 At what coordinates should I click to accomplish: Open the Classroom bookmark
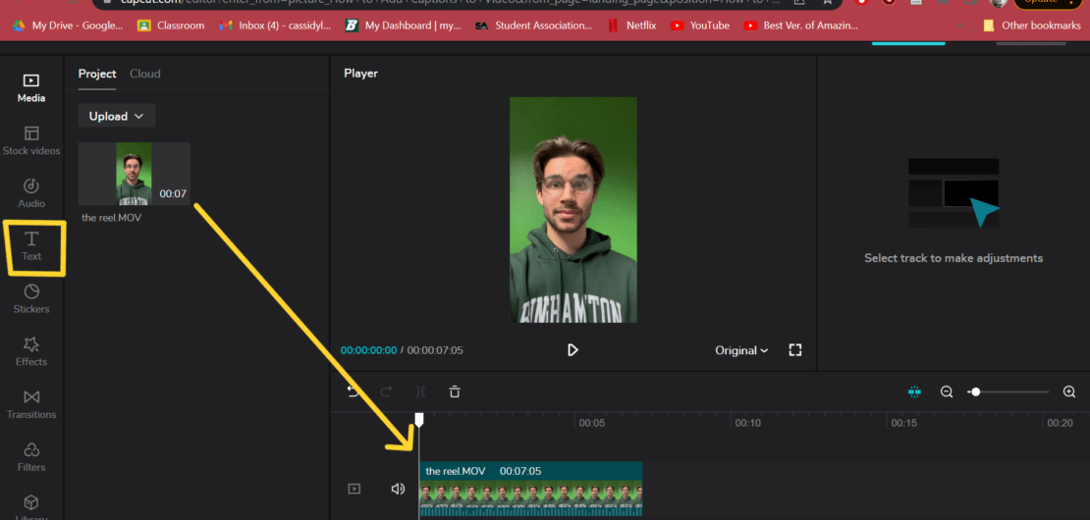coord(171,26)
